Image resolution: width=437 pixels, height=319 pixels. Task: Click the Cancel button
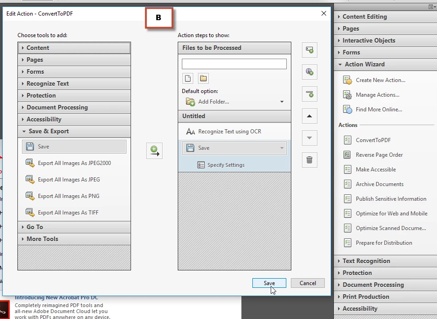coord(308,283)
